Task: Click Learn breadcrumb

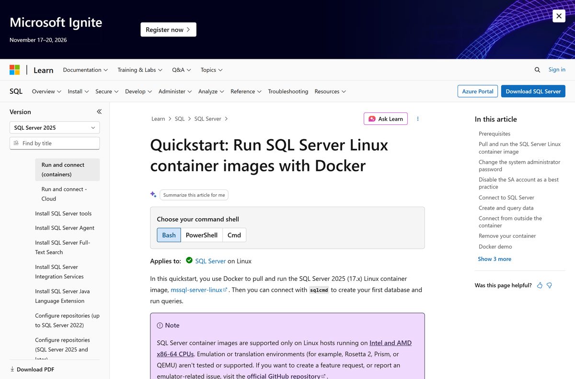Action: tap(158, 119)
